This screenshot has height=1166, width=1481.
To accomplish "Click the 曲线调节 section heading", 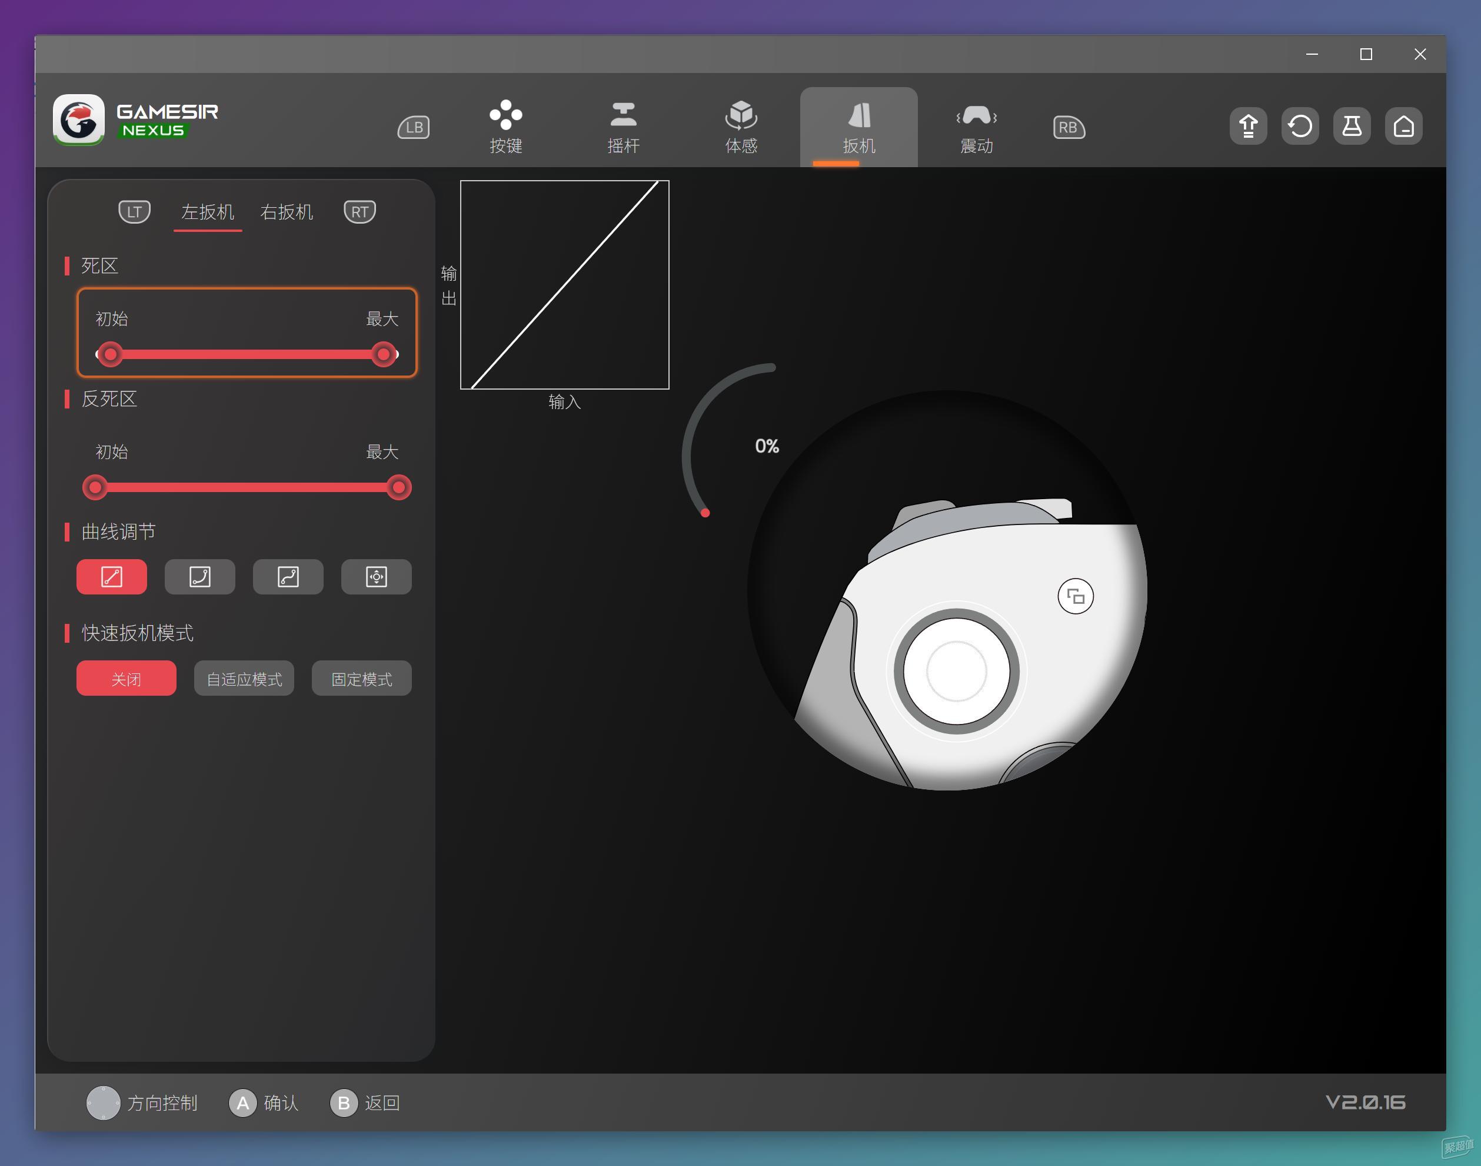I will tap(119, 532).
